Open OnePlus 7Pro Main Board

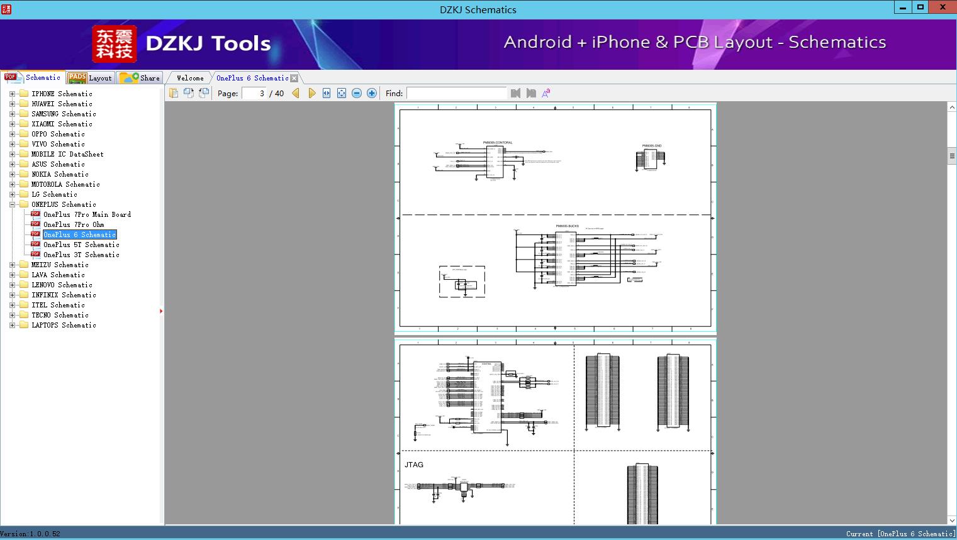[x=87, y=214]
